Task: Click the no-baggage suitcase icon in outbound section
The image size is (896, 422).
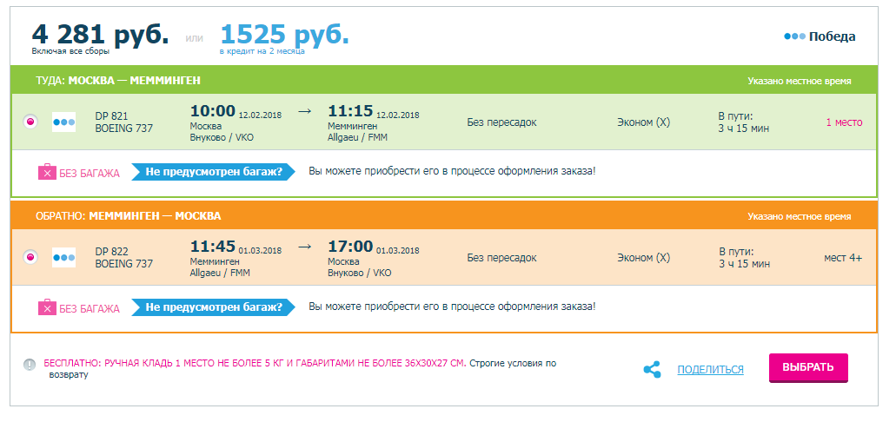Action: (x=47, y=172)
